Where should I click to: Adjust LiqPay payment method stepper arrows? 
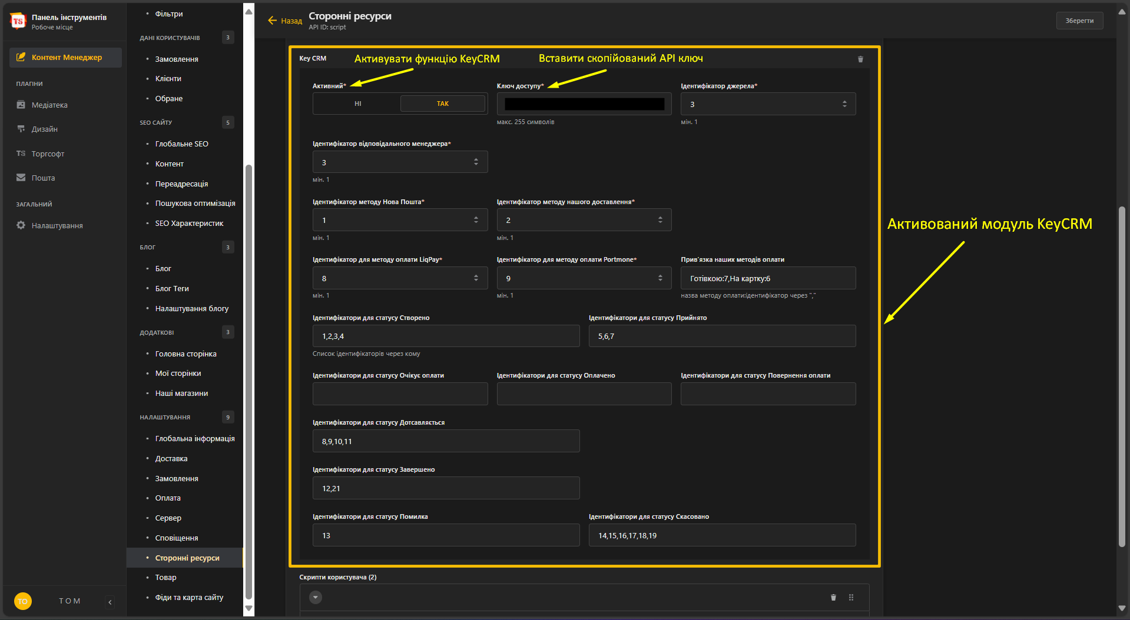pyautogui.click(x=476, y=278)
